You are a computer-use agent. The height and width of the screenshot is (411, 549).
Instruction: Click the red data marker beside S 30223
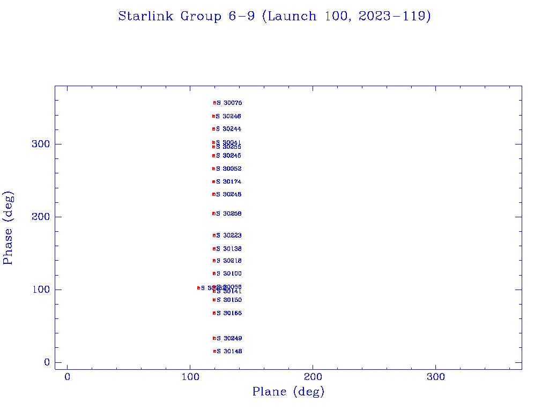[x=214, y=235]
